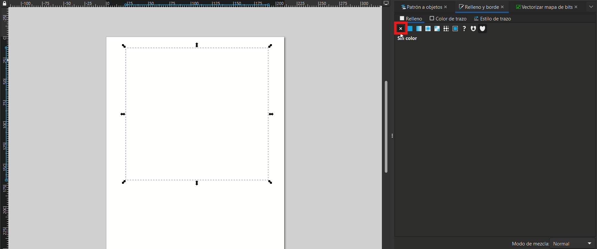Image resolution: width=597 pixels, height=249 pixels.
Task: Toggle the guide lock icon at ruler corner
Action: point(4,3)
